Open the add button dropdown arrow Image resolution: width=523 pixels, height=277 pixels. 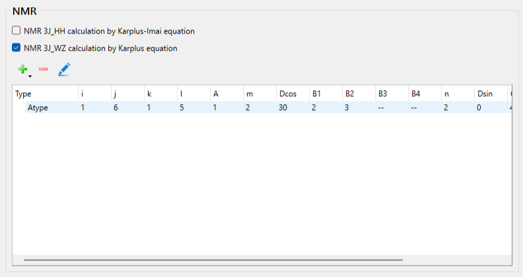pyautogui.click(x=30, y=75)
